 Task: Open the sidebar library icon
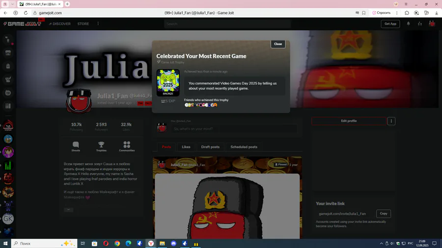(x=8, y=106)
